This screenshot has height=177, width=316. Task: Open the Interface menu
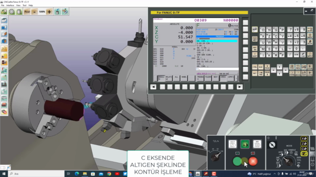pos(10,5)
